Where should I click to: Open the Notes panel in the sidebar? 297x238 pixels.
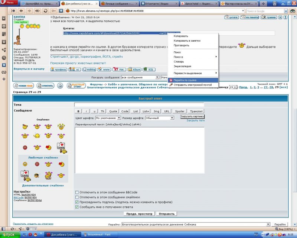pyautogui.click(x=4, y=34)
